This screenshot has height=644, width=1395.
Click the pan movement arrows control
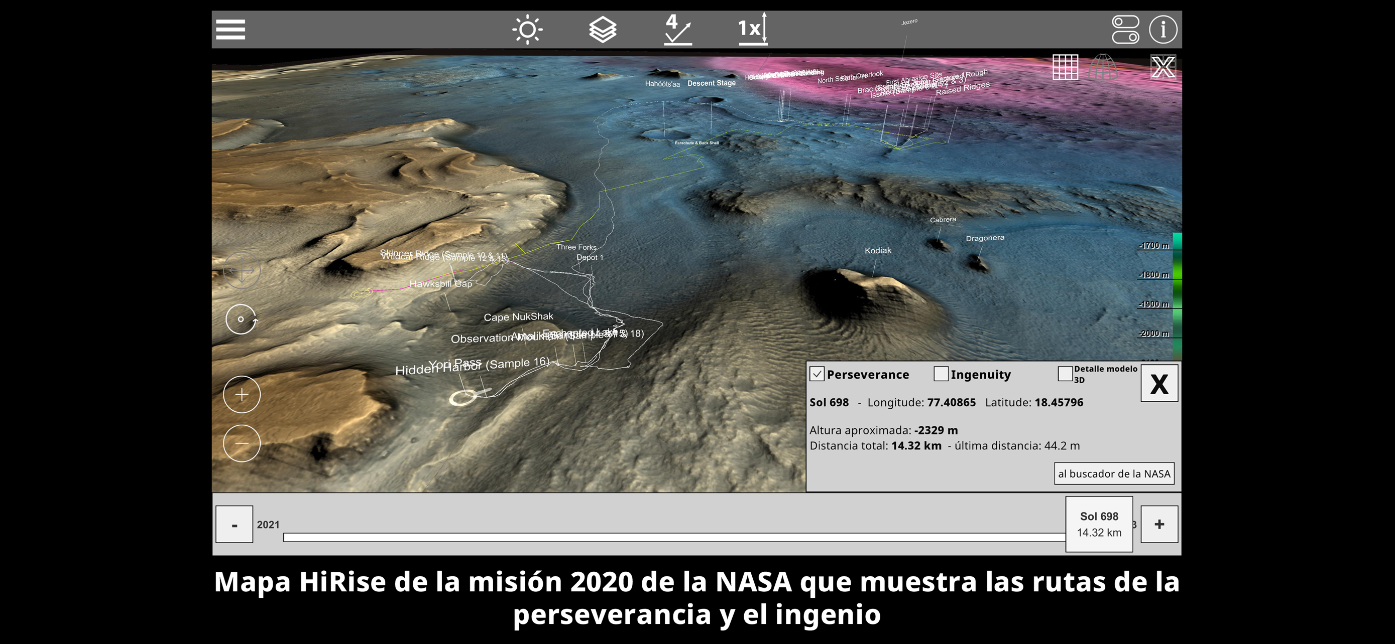(242, 269)
